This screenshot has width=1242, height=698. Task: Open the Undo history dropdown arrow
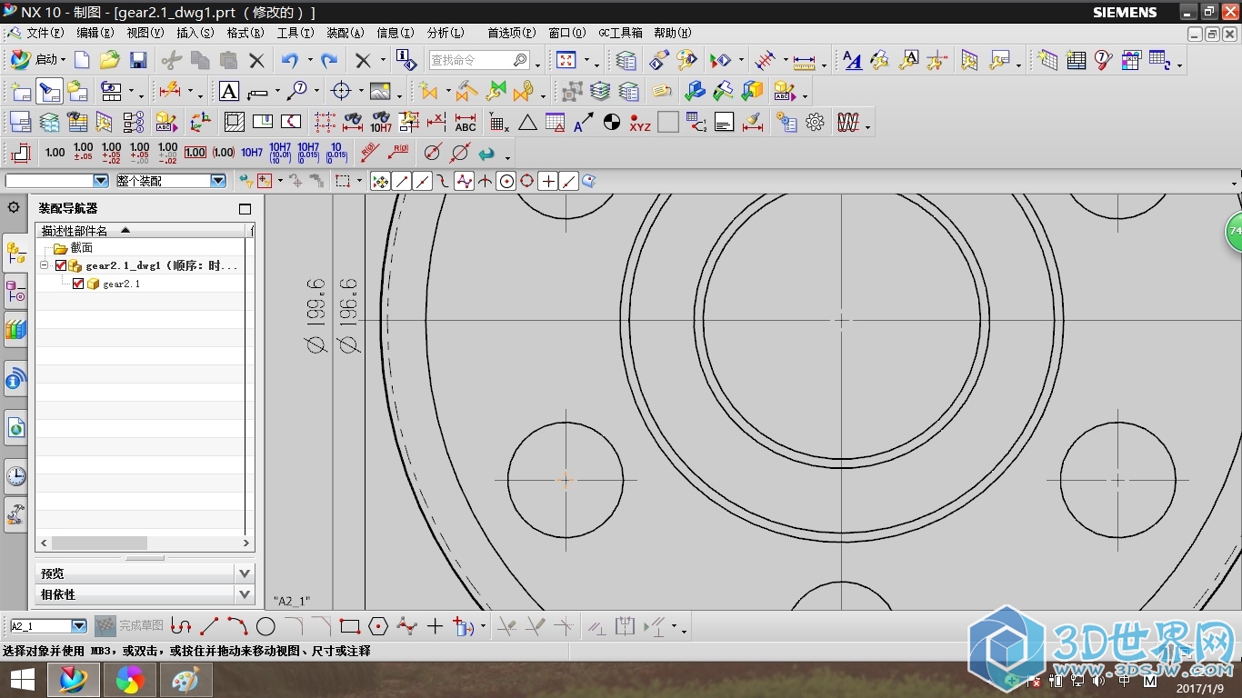coord(310,60)
